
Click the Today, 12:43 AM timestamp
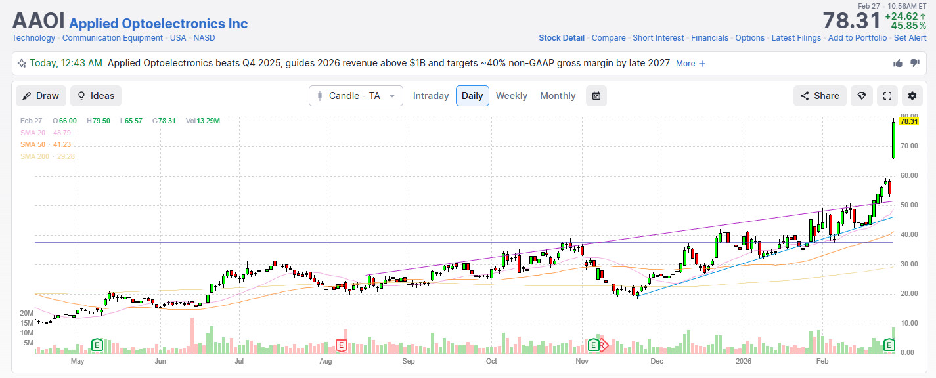coord(66,64)
